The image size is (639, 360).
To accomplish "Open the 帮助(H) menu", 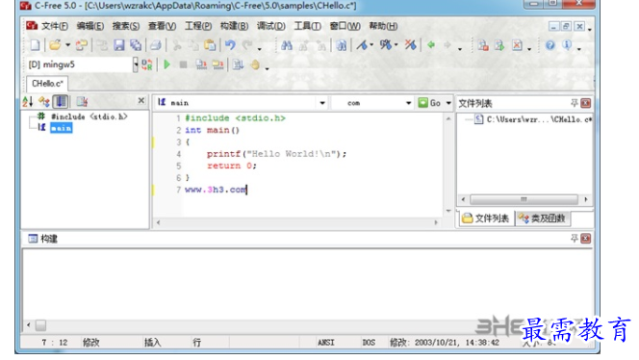I will [x=383, y=26].
